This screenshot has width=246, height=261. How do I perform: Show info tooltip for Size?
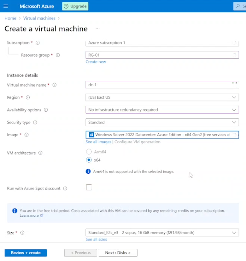[x=22, y=233]
